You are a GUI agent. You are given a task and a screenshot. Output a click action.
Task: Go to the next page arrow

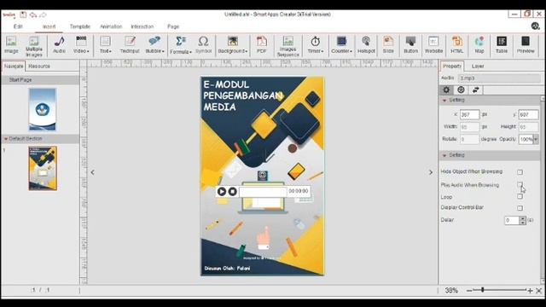(431, 172)
